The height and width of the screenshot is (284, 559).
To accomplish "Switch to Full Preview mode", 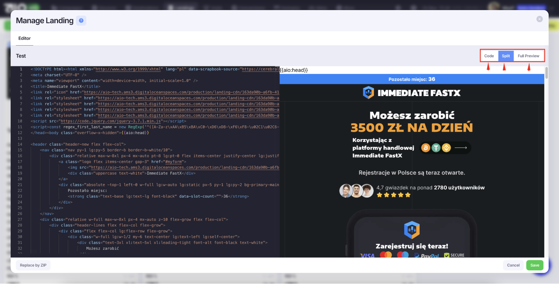I will click(x=528, y=56).
